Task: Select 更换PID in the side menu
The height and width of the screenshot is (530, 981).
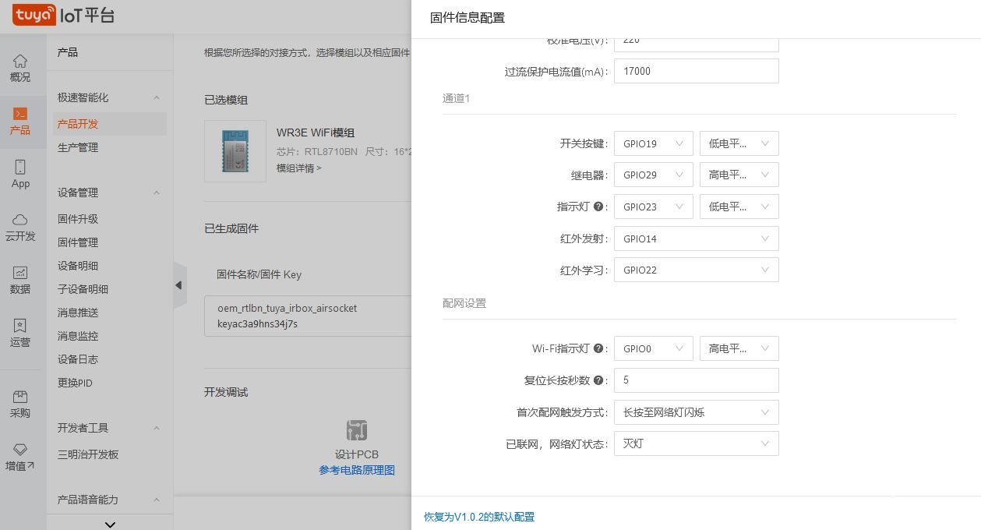Action: point(75,383)
